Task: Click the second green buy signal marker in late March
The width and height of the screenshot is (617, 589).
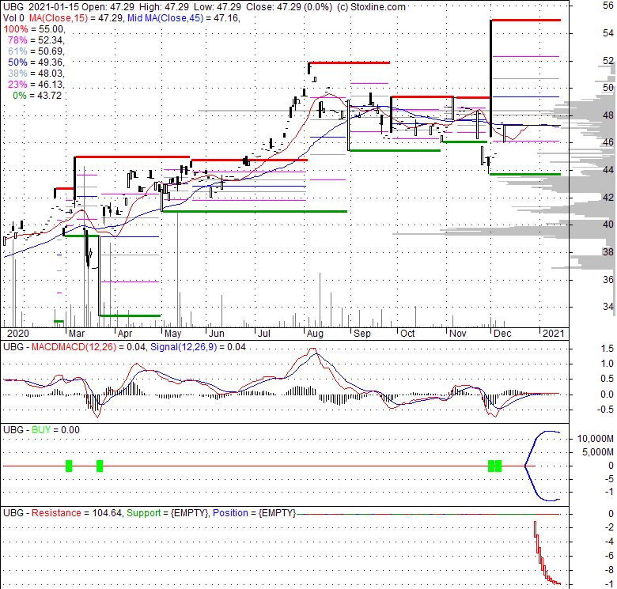Action: pyautogui.click(x=100, y=466)
